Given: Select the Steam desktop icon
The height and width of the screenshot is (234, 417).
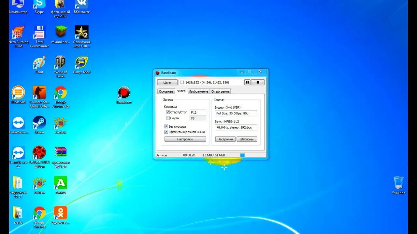Looking at the screenshot, I should tap(39, 125).
